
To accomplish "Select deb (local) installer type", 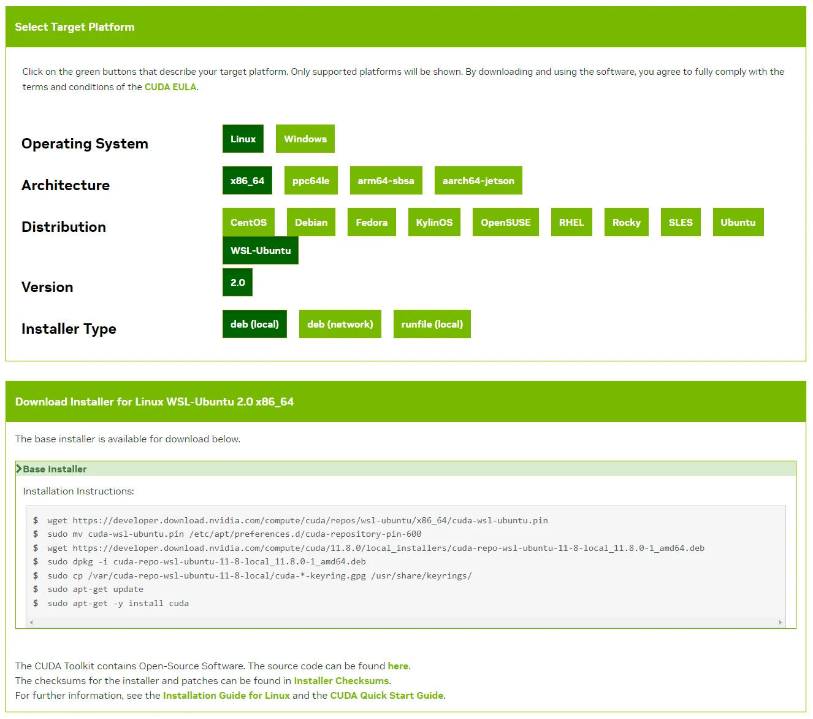I will pos(254,324).
